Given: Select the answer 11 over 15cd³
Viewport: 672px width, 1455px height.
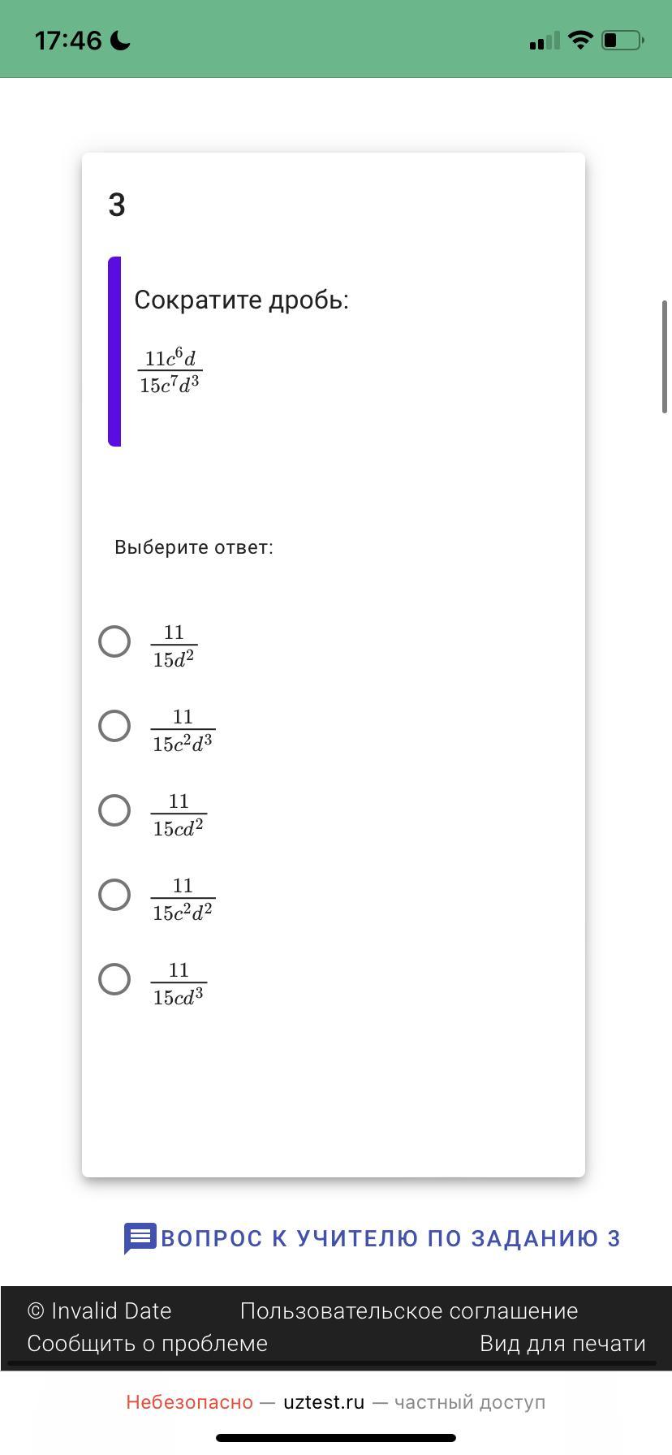Looking at the screenshot, I should coord(114,979).
